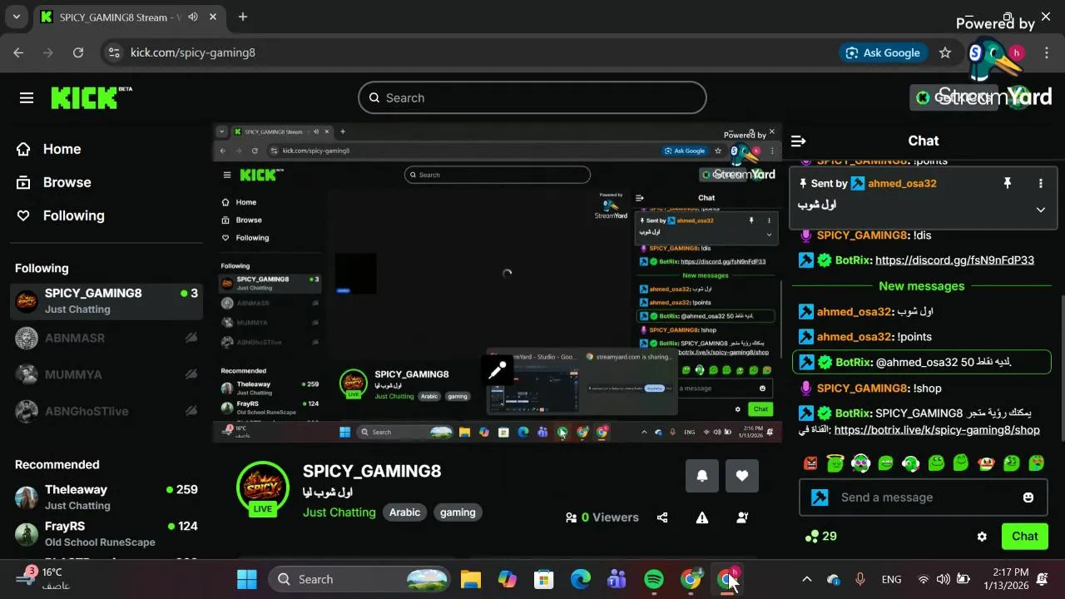
Task: Open Windows taskbar search
Action: click(361, 579)
